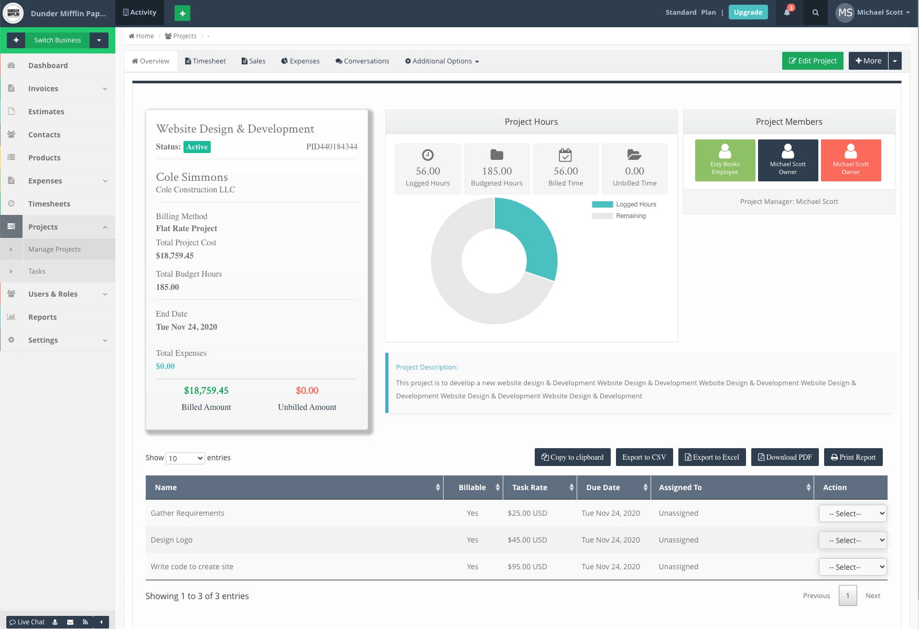Open the entries-per-page dropdown
Screen dimensions: 919x629
(185, 458)
